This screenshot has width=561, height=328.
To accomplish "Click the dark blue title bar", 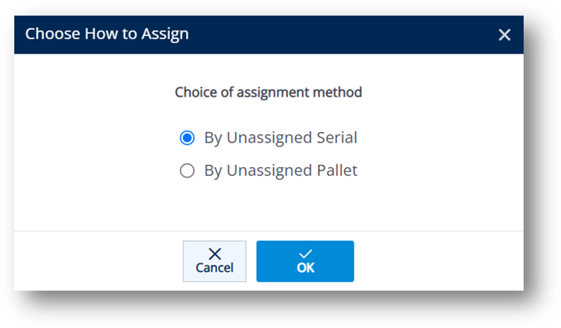I will (x=269, y=35).
